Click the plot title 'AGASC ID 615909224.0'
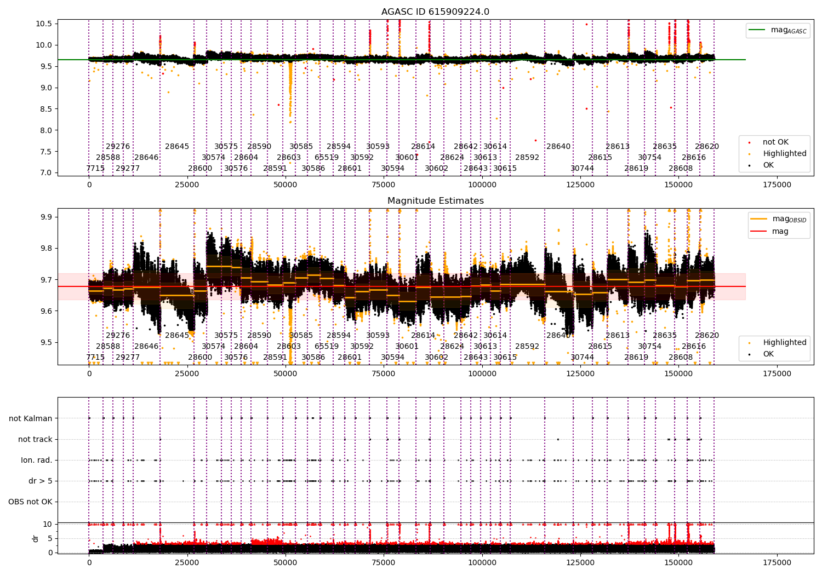Viewport: 822px width, 575px height. 435,12
